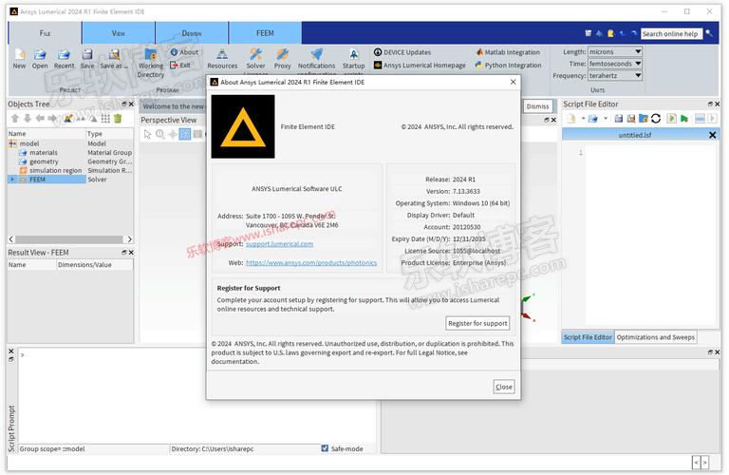
Task: Switch to the FEEM ribbon tab
Action: click(265, 33)
